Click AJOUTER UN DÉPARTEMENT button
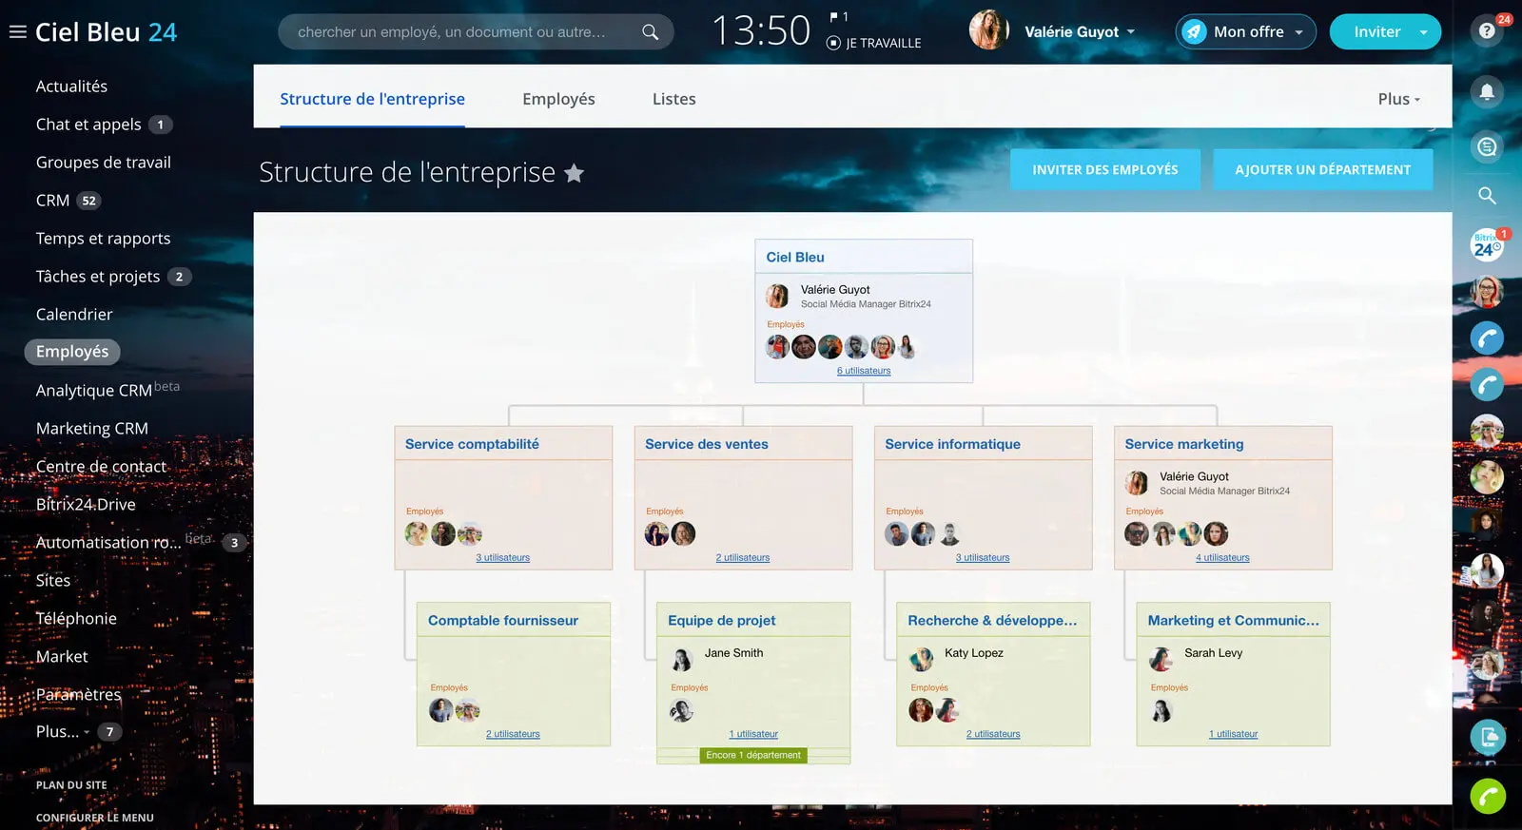The width and height of the screenshot is (1522, 830). pos(1322,169)
